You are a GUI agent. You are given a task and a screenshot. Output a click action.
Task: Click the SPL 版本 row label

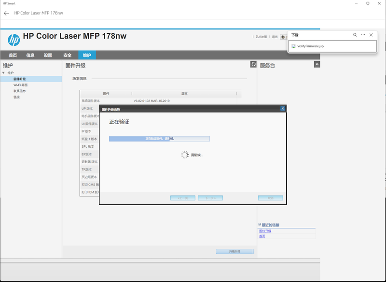point(88,146)
